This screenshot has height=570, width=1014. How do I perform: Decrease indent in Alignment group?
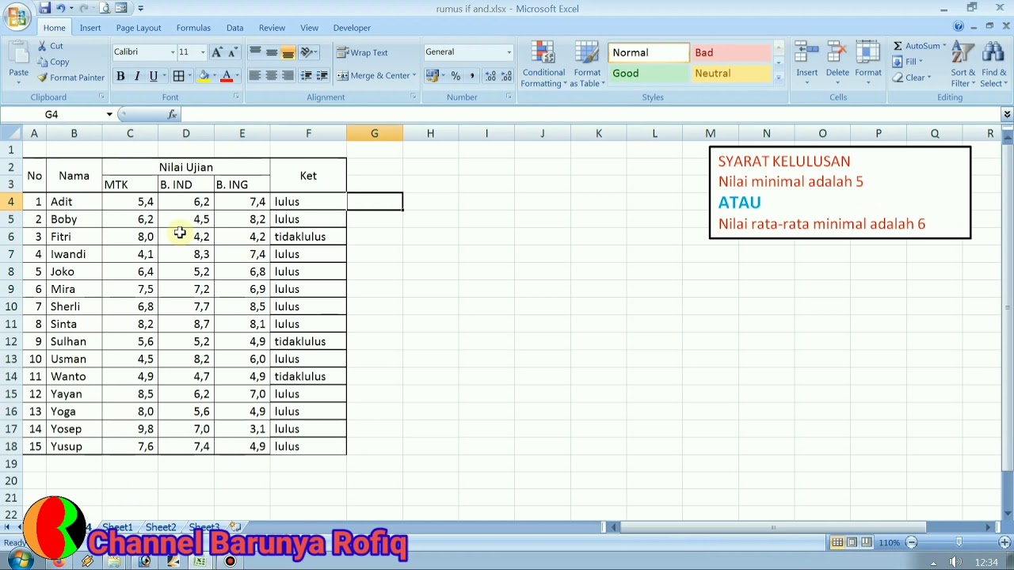coord(307,76)
